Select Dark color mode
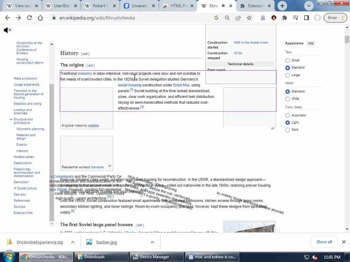 [287, 130]
